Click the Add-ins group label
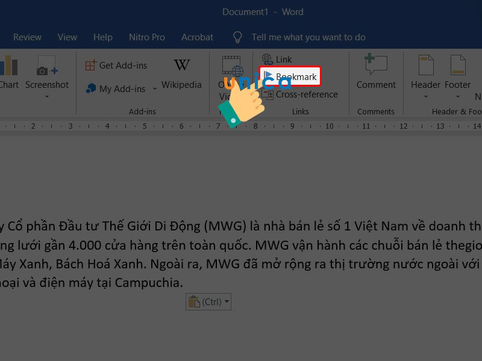The height and width of the screenshot is (361, 482). point(142,111)
